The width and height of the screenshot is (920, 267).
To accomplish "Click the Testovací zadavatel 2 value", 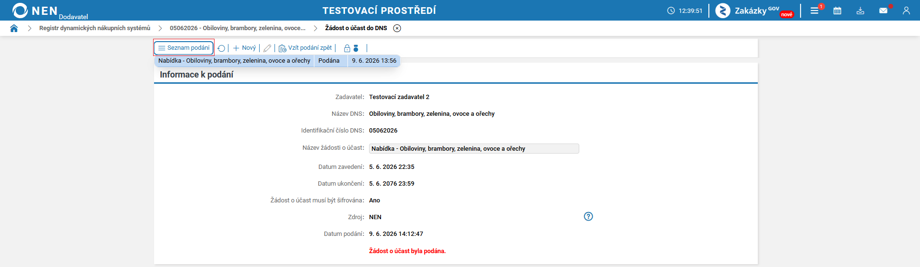I will 399,97.
